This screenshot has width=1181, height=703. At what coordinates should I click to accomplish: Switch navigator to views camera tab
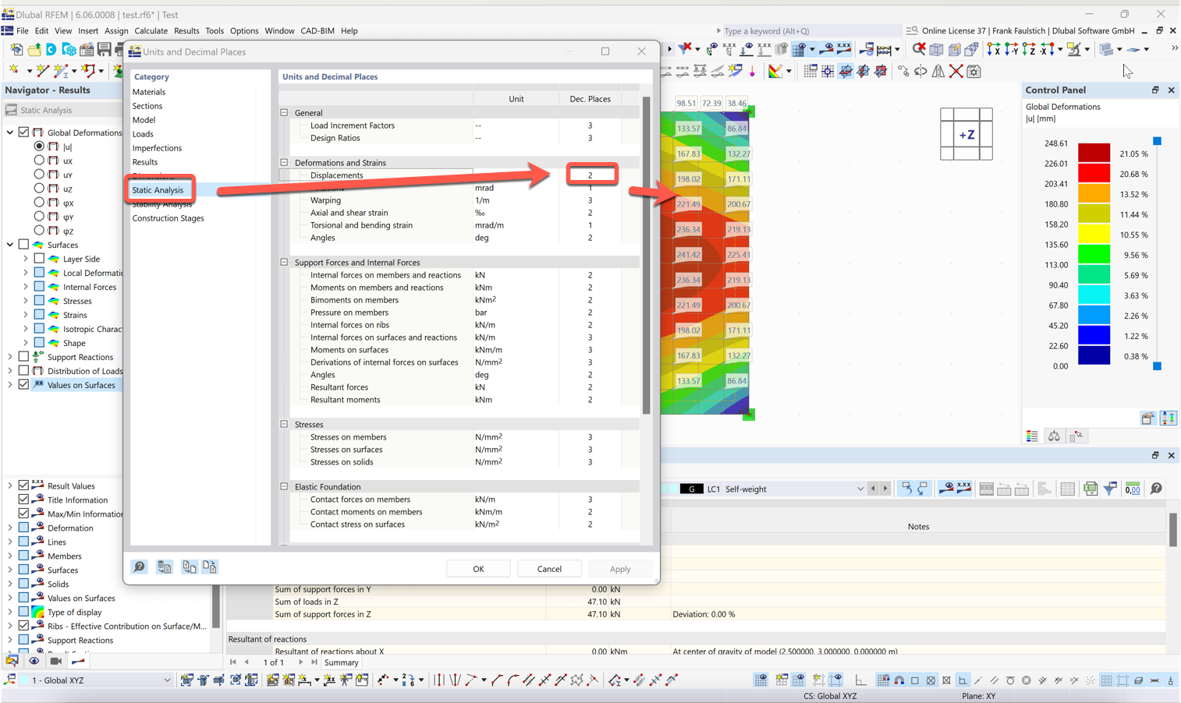[55, 661]
